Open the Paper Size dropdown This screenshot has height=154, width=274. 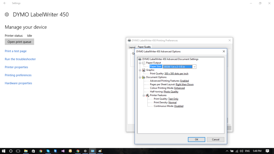[x=194, y=67]
